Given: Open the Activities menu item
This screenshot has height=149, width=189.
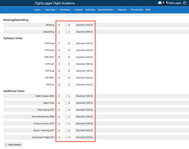Looking at the screenshot, I should 90,10.
